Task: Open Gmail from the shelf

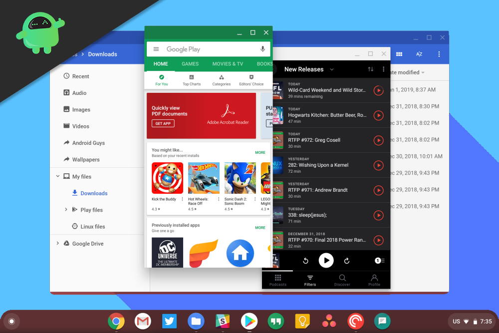Action: (x=143, y=321)
